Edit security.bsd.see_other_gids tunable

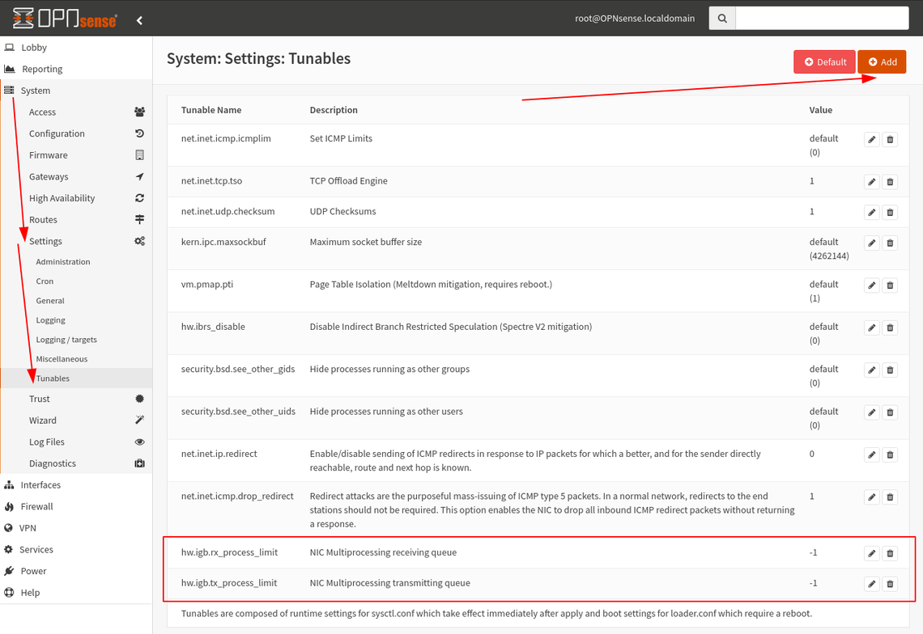872,370
